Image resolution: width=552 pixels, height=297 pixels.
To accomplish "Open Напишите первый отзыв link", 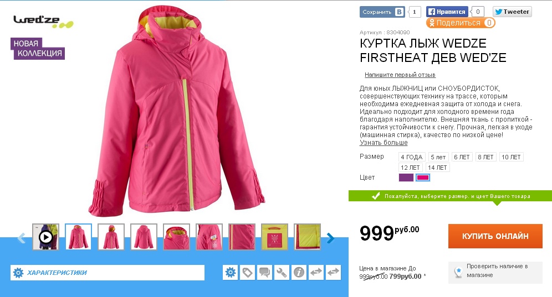I will click(x=400, y=75).
